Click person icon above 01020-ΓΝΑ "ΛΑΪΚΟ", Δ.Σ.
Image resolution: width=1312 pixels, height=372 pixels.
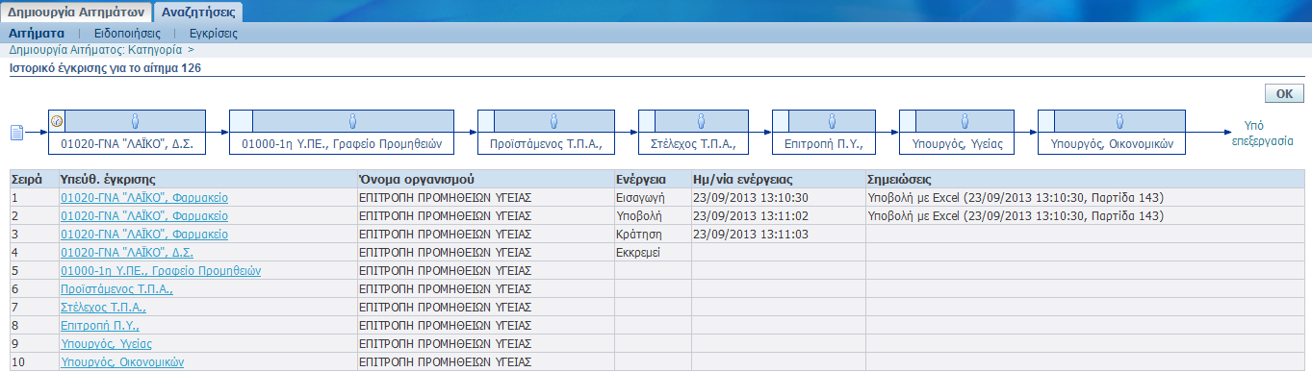coord(135,121)
